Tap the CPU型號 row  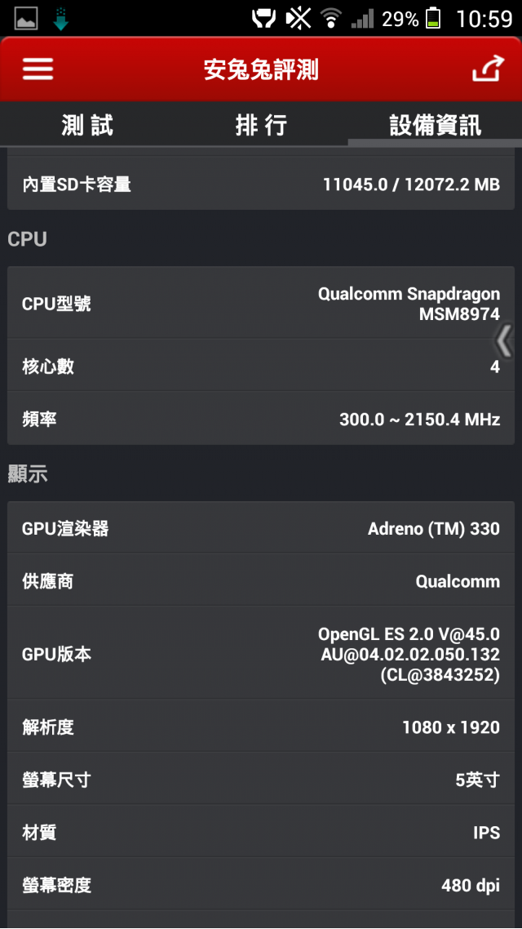point(261,304)
